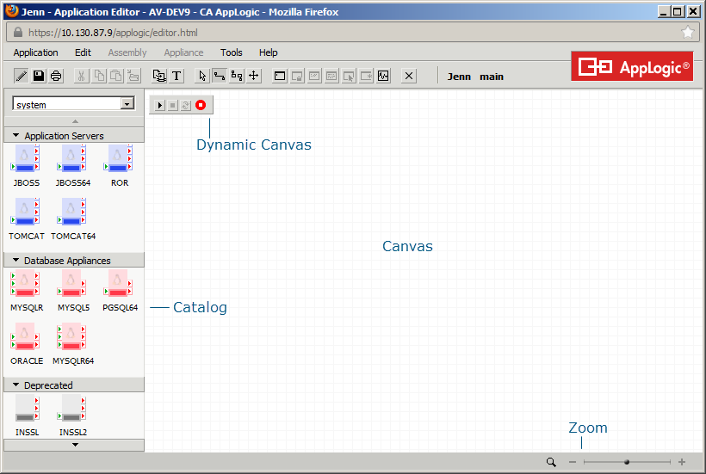
Task: Click the catalog scroll-down arrow bar
Action: tap(74, 445)
